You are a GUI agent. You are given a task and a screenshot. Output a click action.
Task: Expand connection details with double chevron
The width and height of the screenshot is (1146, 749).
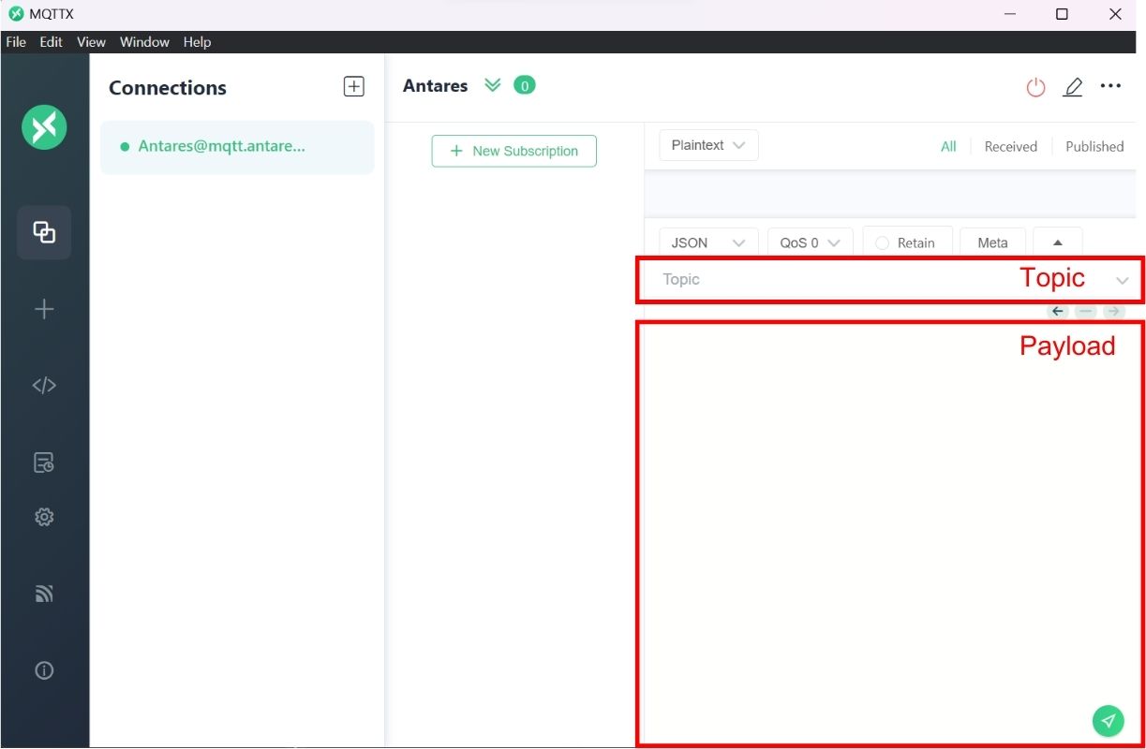493,86
